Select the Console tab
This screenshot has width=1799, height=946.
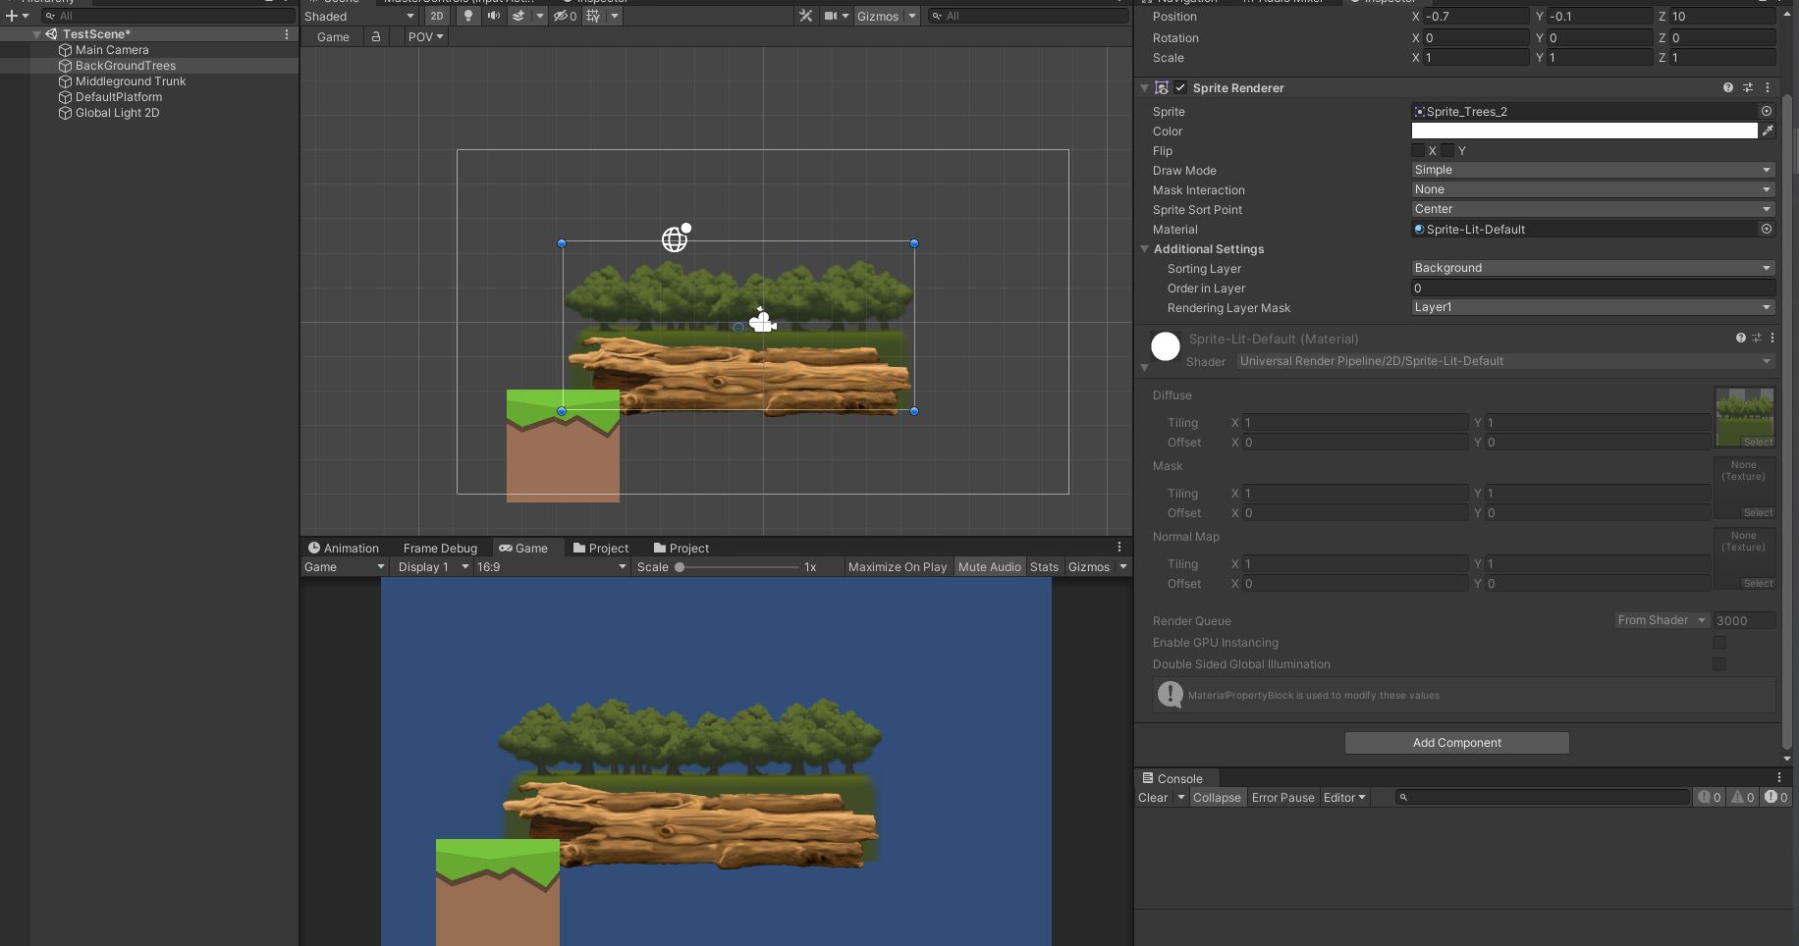pyautogui.click(x=1172, y=778)
